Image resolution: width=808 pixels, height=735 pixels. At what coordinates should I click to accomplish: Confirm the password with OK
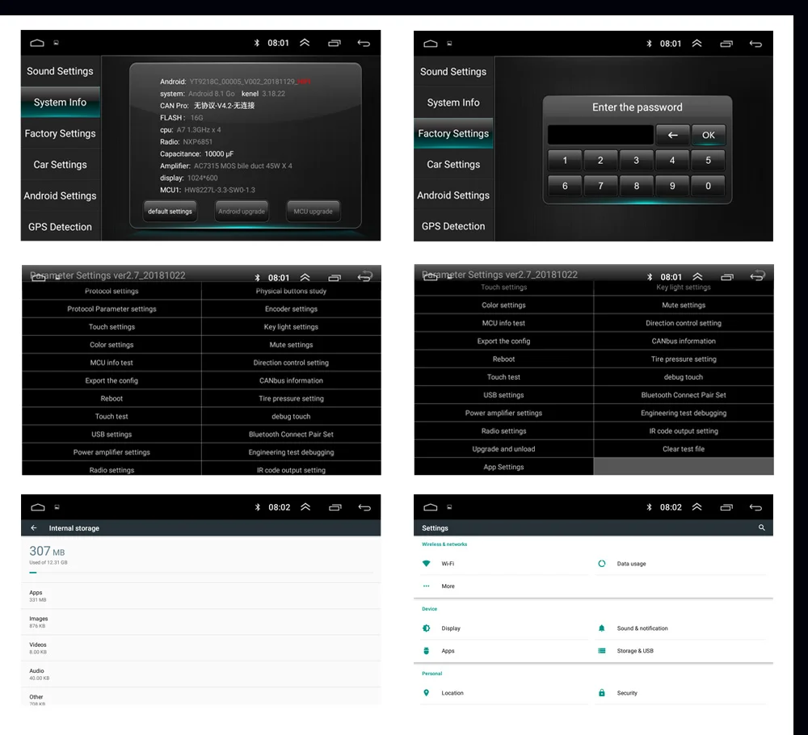click(x=709, y=135)
